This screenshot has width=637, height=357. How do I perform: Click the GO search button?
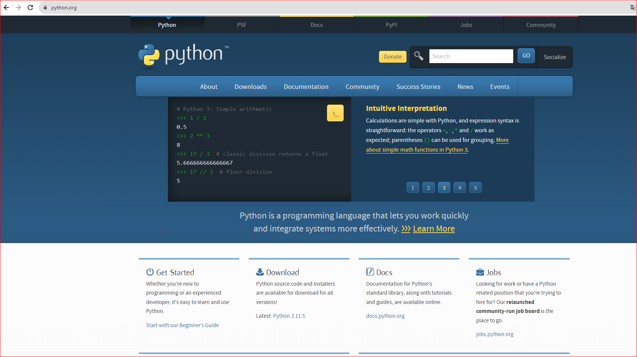(526, 56)
